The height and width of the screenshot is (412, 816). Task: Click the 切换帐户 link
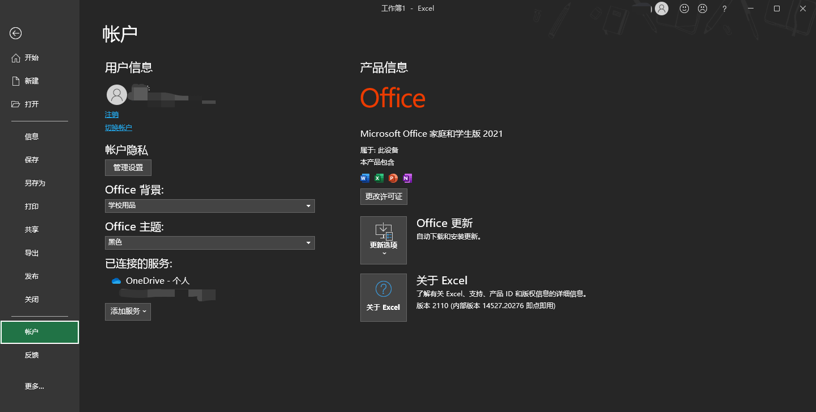[119, 128]
